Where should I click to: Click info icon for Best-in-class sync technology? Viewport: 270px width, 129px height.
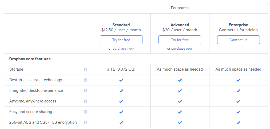point(85,80)
